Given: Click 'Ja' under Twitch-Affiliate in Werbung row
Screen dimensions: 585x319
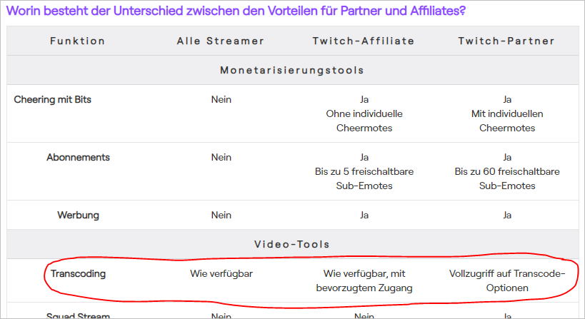Looking at the screenshot, I should pos(364,215).
